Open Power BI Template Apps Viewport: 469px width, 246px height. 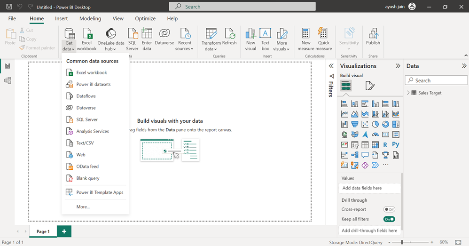tap(95, 192)
